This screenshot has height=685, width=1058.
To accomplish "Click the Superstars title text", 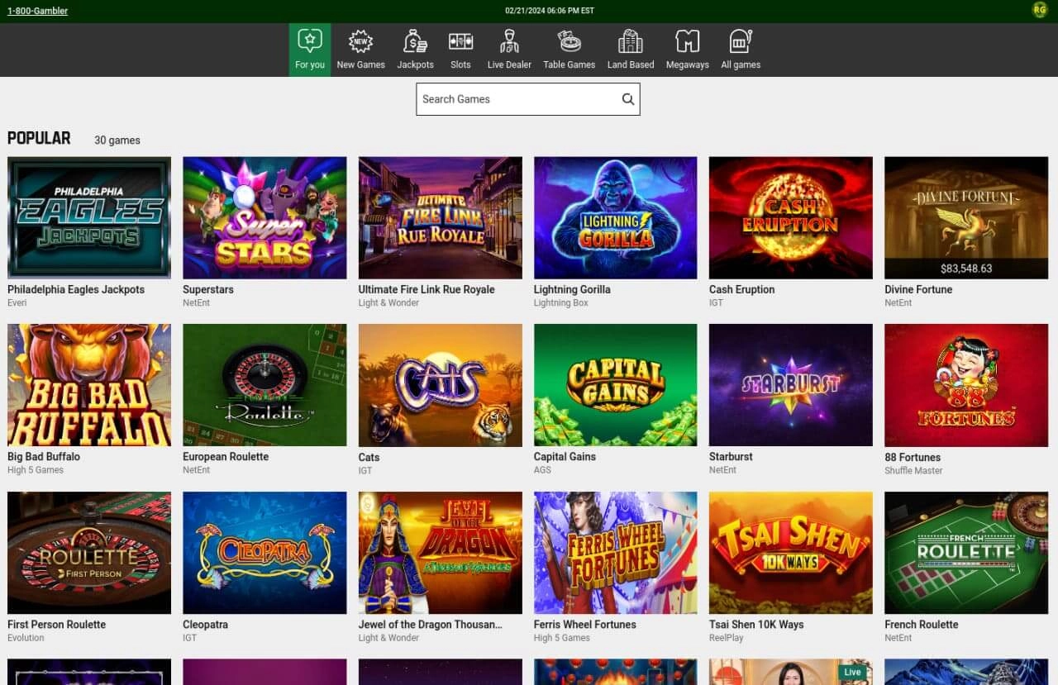I will (x=208, y=290).
